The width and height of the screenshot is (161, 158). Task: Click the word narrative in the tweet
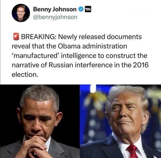click(25, 65)
